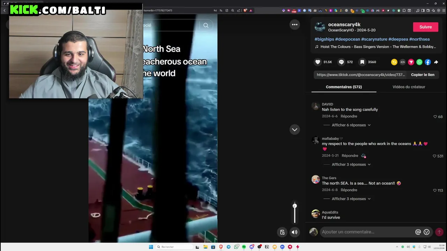Open Spotify from taskbar

244,247
